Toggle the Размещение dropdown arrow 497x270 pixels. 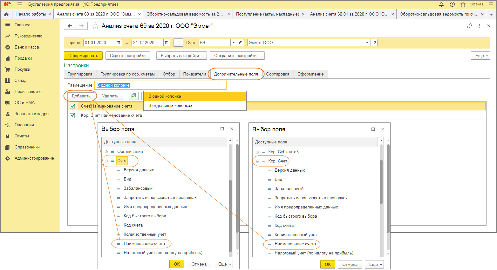(x=222, y=85)
